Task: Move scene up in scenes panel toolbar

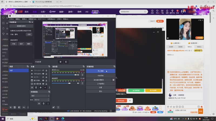Action: [x=24, y=107]
